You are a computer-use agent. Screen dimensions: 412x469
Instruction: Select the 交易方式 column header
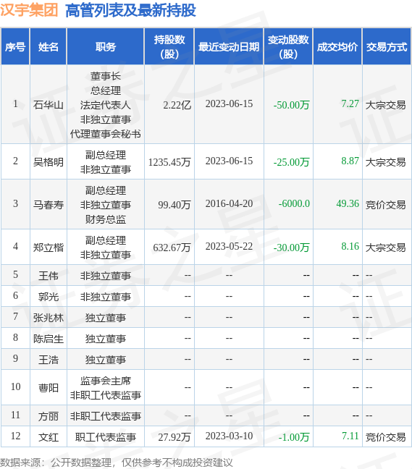point(387,47)
